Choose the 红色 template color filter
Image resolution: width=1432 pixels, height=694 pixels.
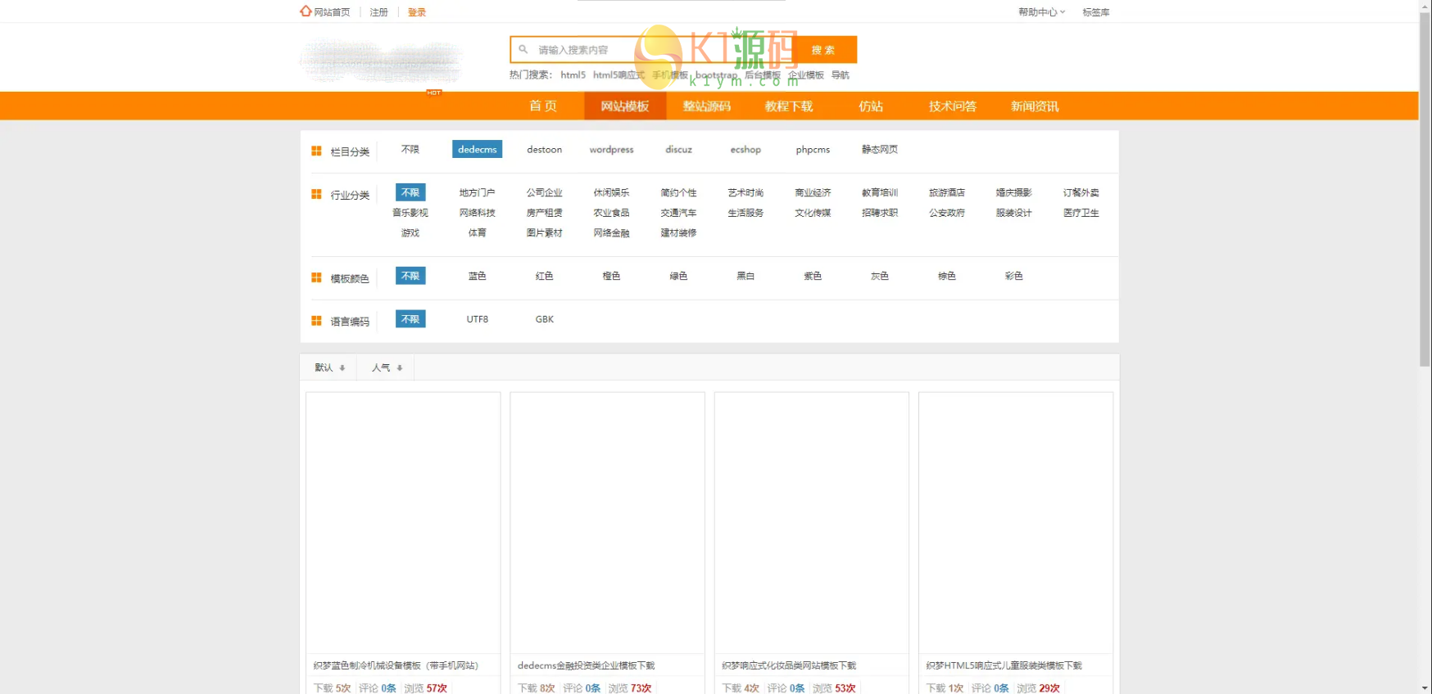tap(545, 277)
